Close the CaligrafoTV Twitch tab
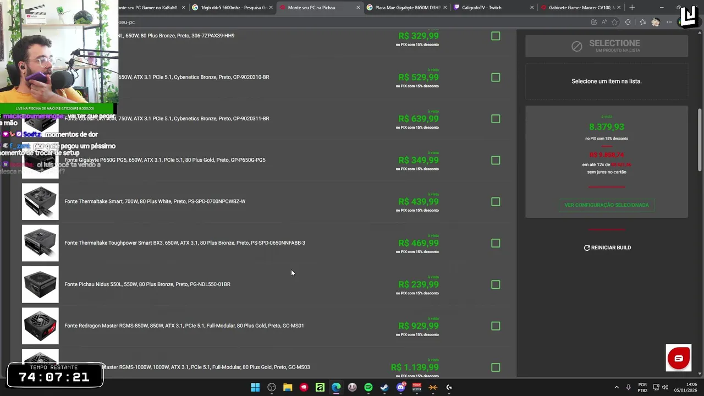704x396 pixels. coord(532,8)
